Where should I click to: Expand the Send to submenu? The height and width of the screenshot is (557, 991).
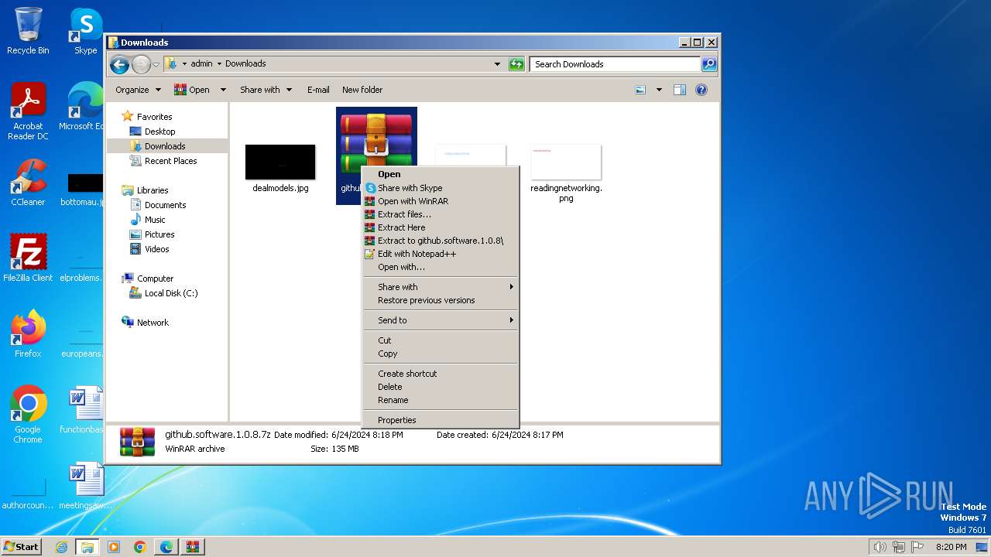pyautogui.click(x=441, y=320)
